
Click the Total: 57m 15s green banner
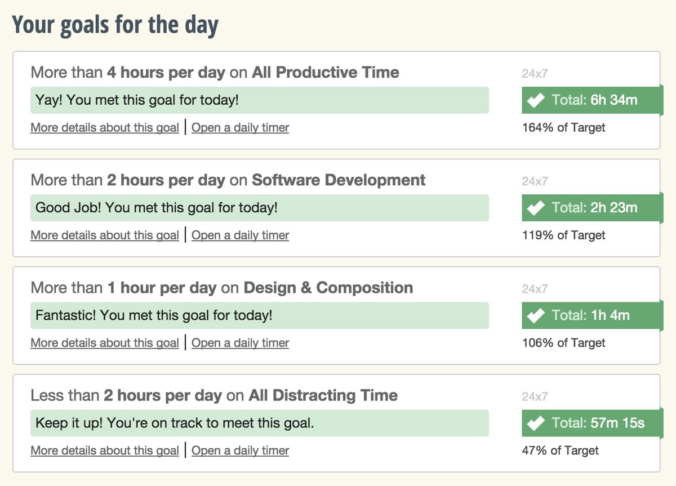tap(598, 423)
